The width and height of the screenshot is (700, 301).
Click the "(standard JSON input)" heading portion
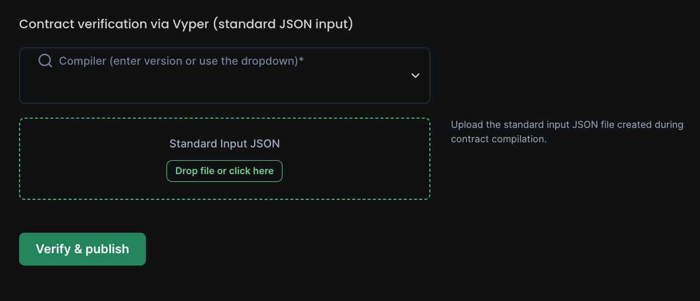[x=282, y=24]
